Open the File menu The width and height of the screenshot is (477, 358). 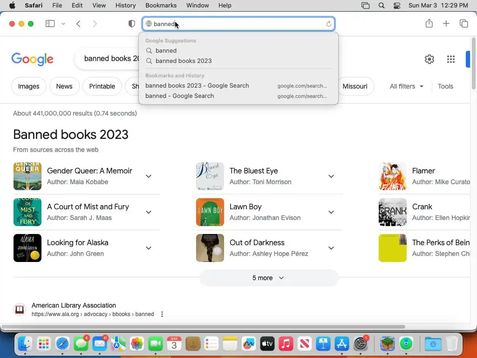point(57,6)
